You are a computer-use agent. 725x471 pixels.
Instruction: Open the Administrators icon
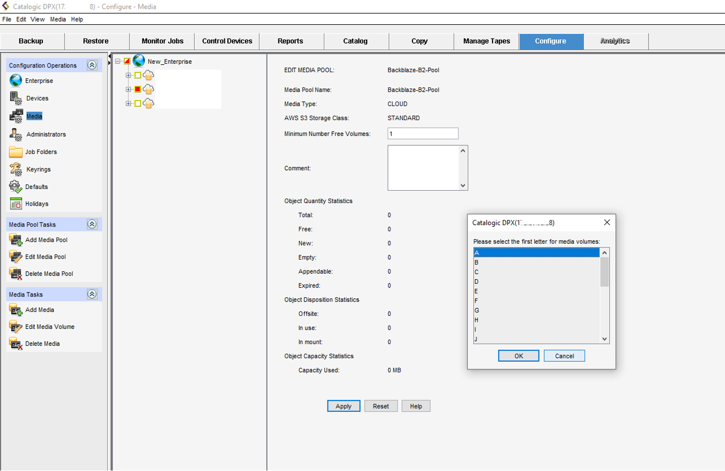pos(16,134)
